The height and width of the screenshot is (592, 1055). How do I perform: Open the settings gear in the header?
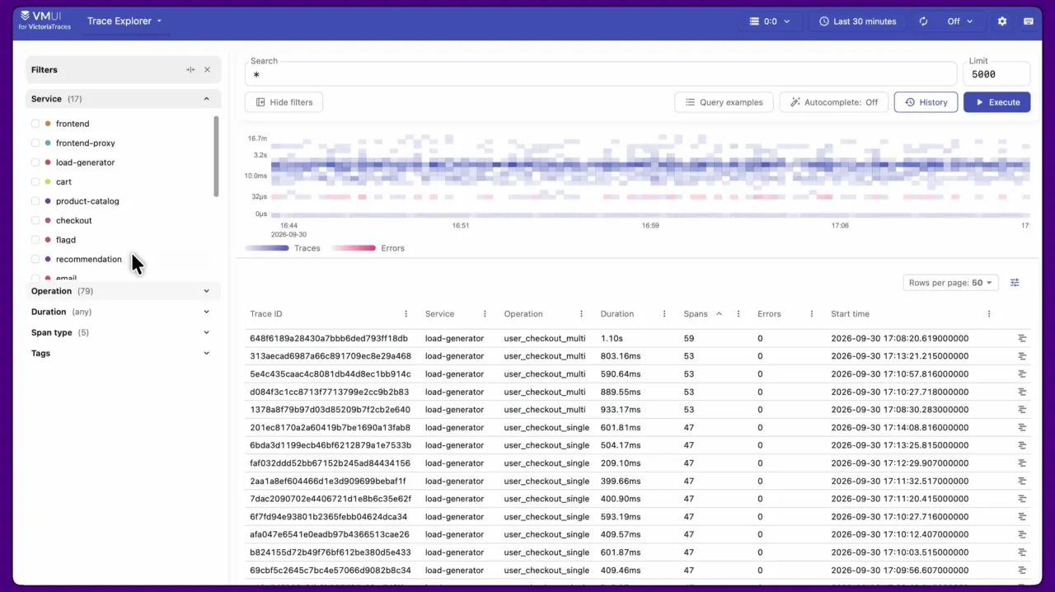[x=1002, y=21]
